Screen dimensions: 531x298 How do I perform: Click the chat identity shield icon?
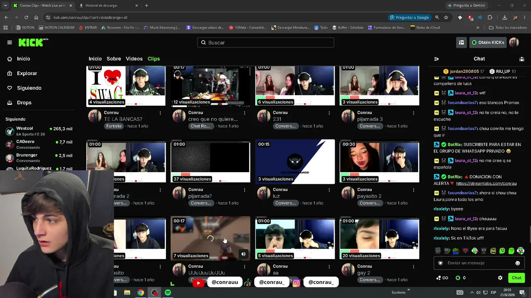(441, 263)
